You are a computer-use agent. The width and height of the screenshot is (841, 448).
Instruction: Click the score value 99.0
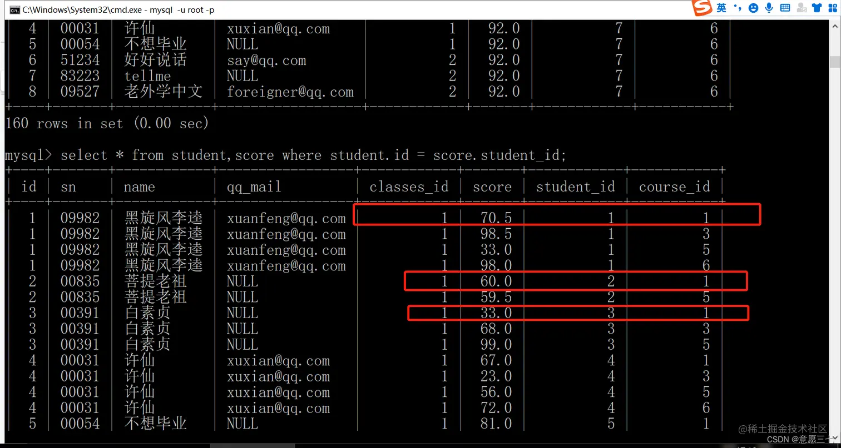[496, 344]
